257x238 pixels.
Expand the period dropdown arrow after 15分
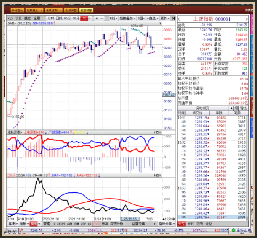point(90,18)
